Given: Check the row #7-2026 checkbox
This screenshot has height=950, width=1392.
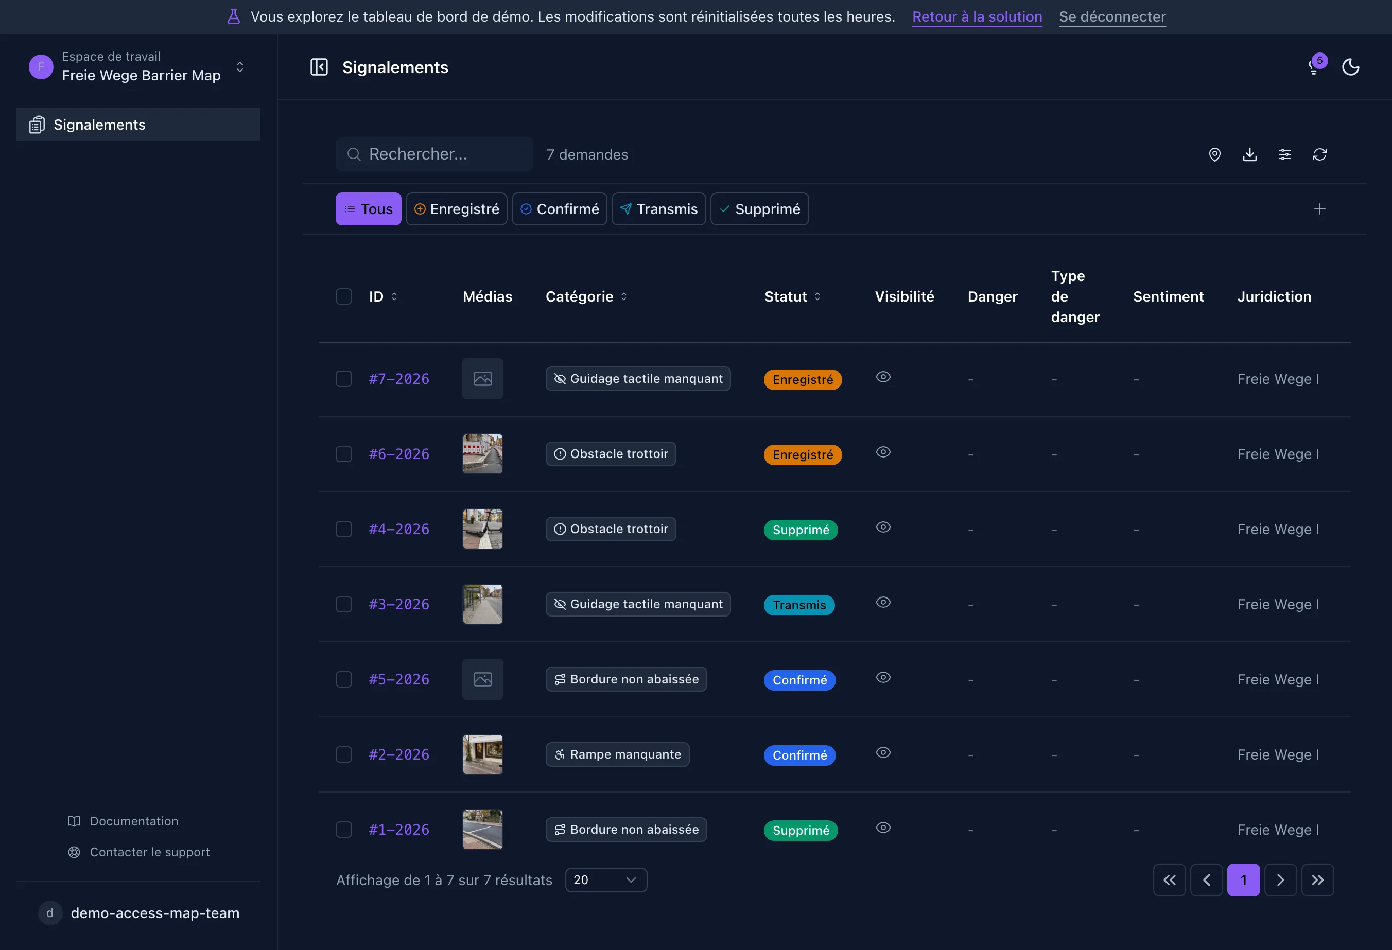Looking at the screenshot, I should click(344, 379).
